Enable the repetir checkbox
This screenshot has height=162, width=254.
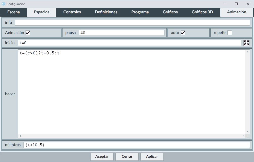[229, 33]
